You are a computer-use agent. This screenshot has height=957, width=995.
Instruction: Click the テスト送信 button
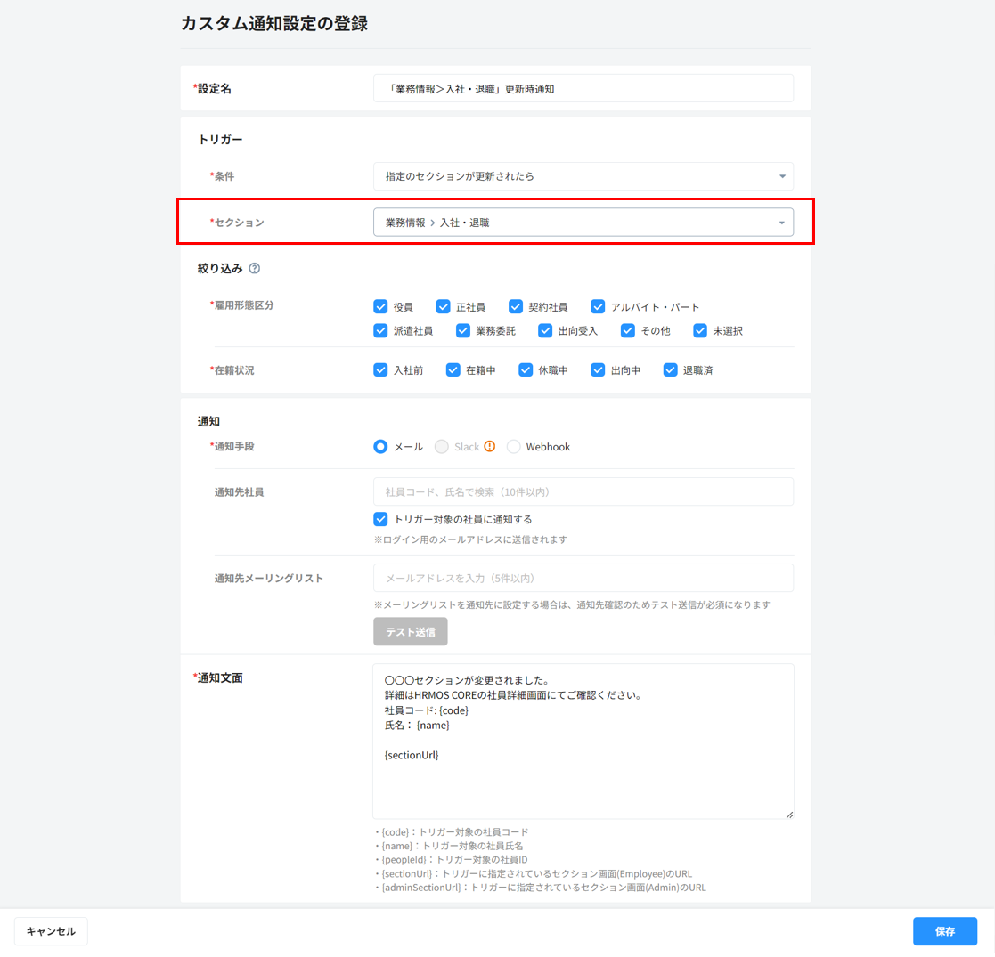[x=410, y=631]
